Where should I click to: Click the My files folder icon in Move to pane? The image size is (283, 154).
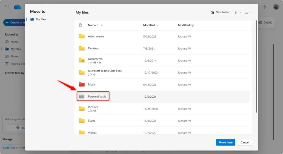[32, 19]
